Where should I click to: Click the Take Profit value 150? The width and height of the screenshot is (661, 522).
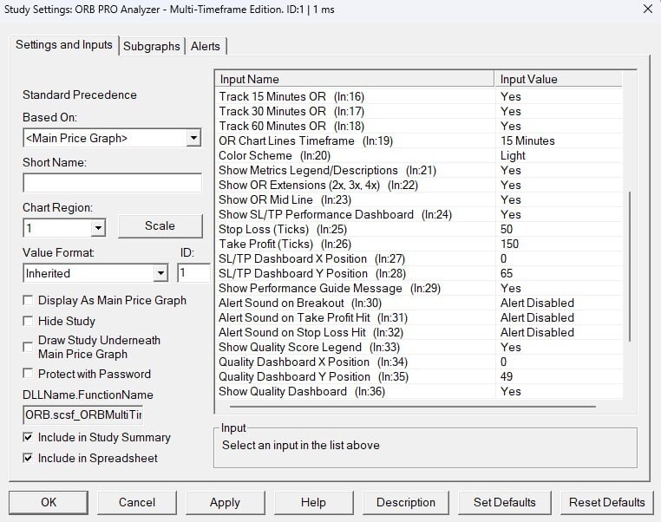point(559,244)
